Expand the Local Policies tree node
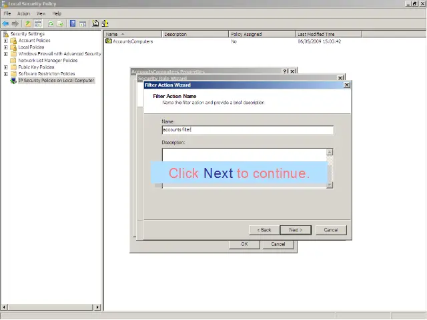427x320 pixels. [x=6, y=47]
